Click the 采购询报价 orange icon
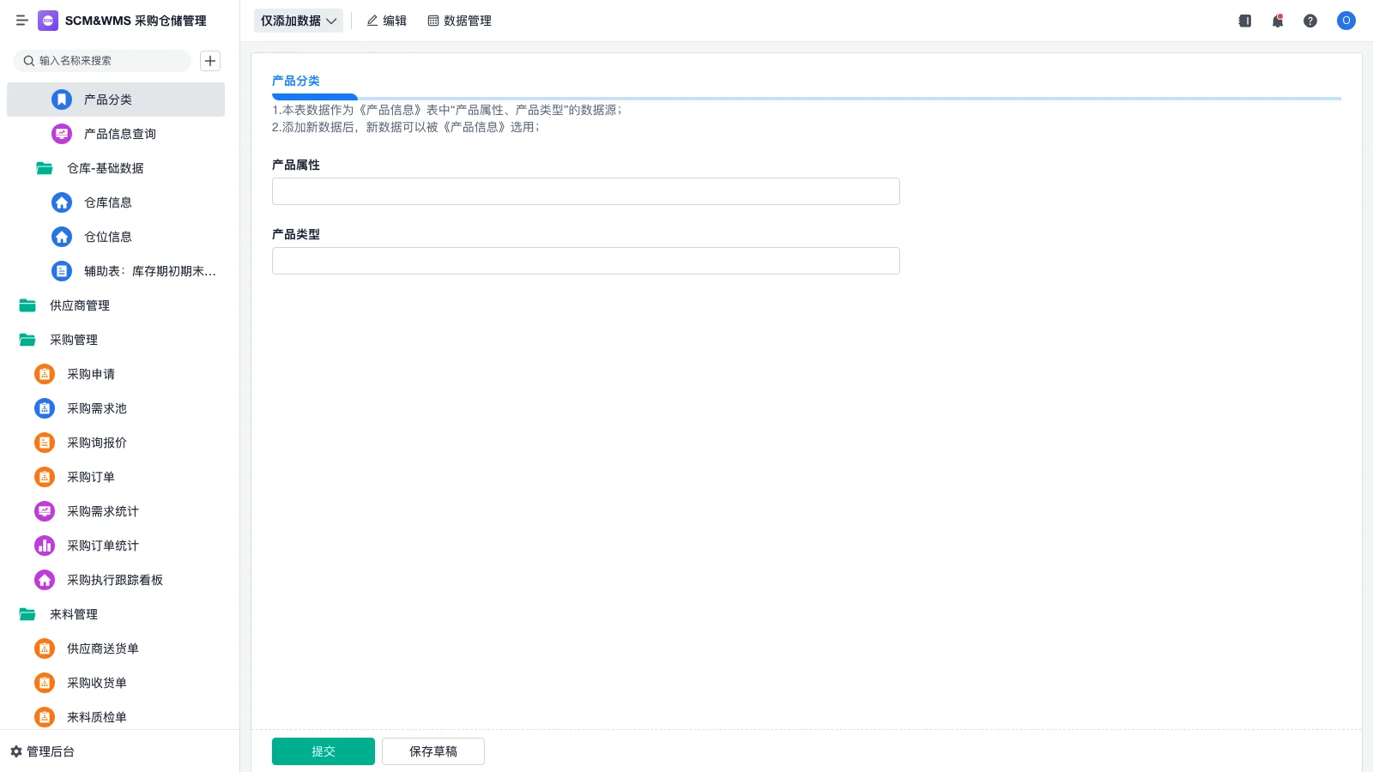This screenshot has height=772, width=1373. [45, 443]
